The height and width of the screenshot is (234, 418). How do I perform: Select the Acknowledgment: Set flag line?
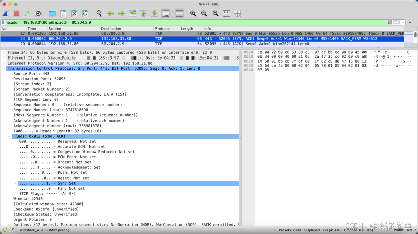click(60, 167)
